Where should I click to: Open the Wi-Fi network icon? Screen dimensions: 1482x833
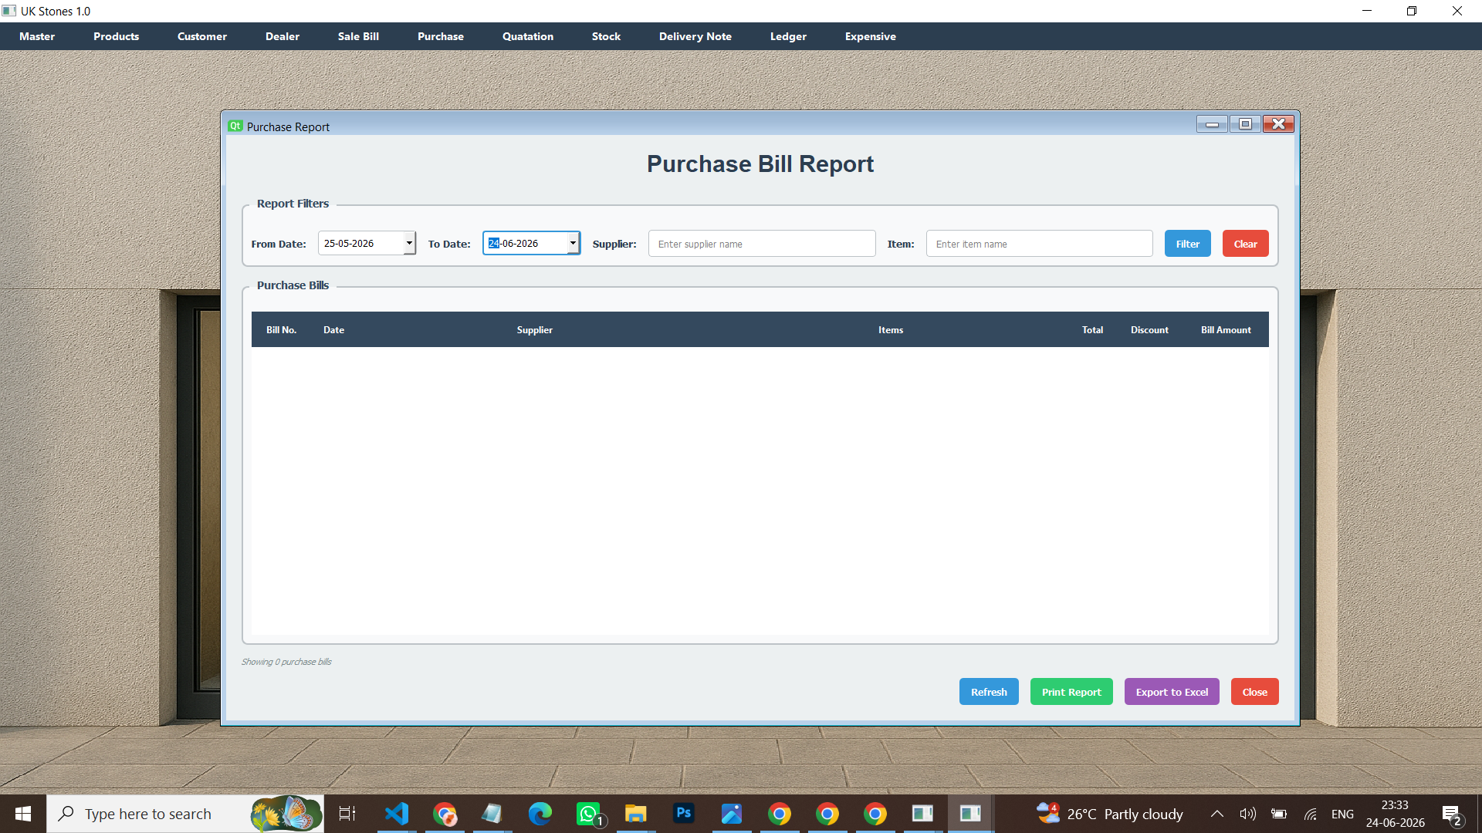point(1311,814)
